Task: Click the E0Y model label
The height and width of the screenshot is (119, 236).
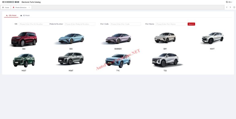Action: (x=165, y=49)
